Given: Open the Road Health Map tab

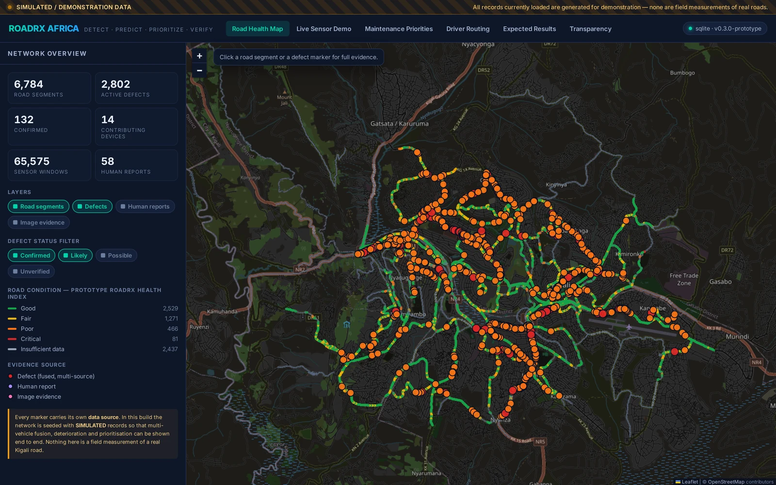Looking at the screenshot, I should [258, 29].
